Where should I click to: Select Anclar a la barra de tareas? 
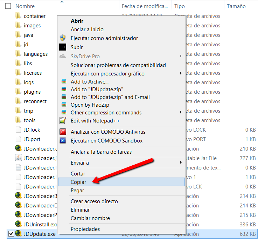click(101, 152)
